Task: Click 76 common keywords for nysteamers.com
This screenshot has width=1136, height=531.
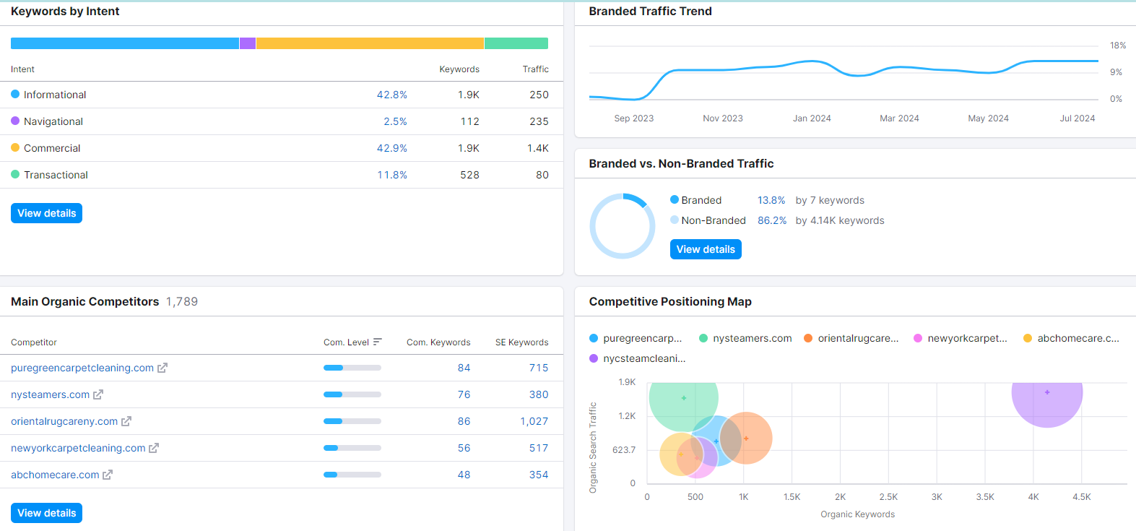Action: tap(464, 394)
